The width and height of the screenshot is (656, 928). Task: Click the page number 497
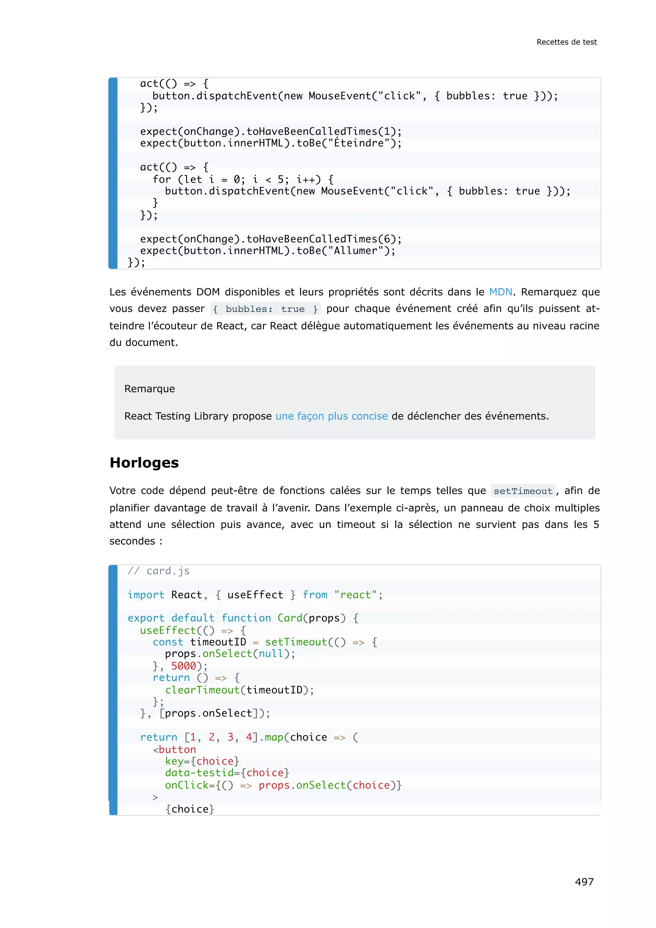(x=584, y=882)
